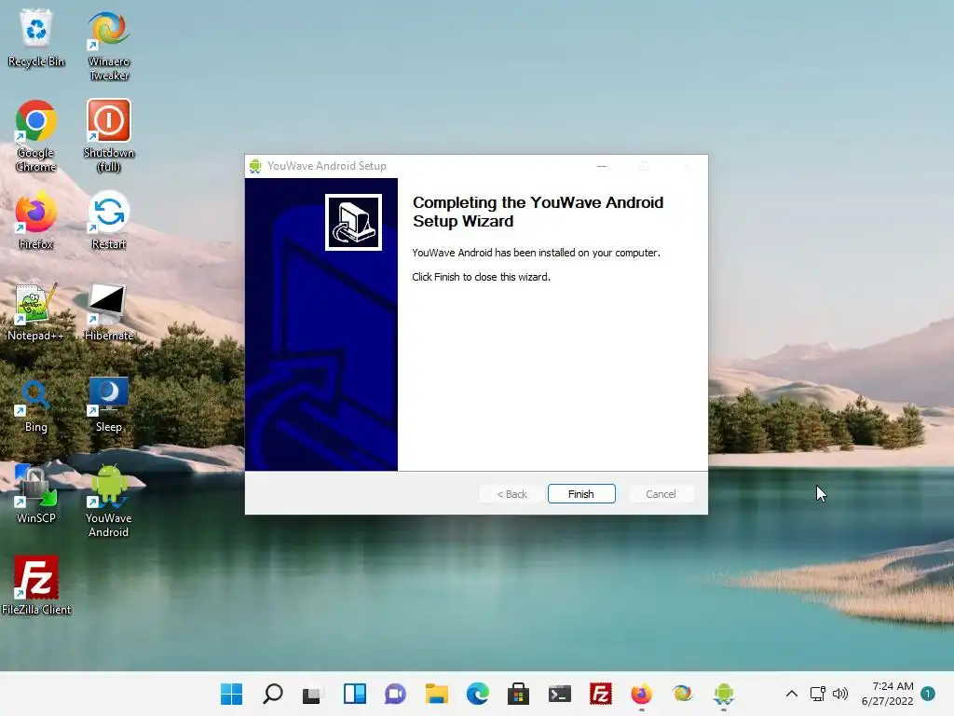Launch Microsoft Edge from taskbar

tap(478, 694)
